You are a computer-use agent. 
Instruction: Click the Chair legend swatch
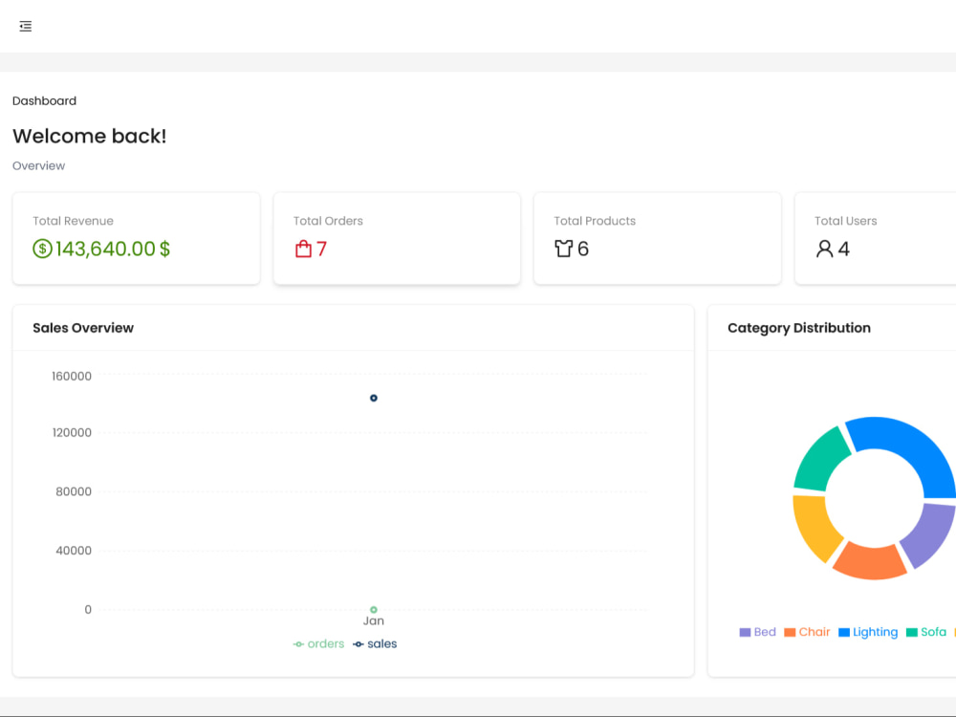point(790,632)
